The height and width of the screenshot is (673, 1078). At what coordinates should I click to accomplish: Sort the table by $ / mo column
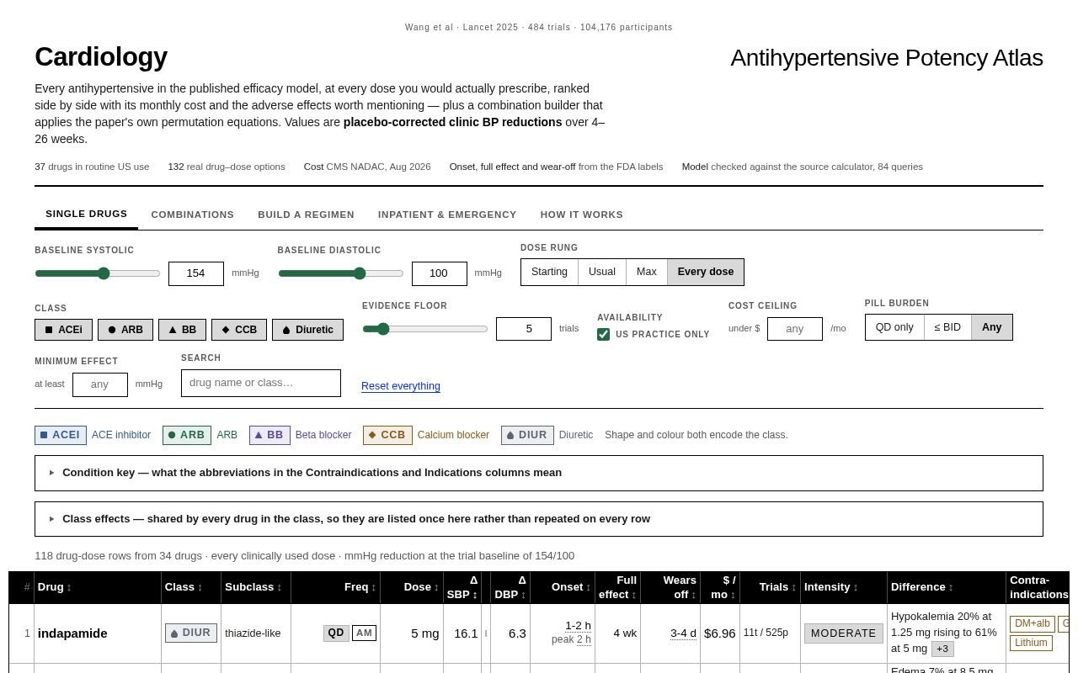(x=720, y=587)
